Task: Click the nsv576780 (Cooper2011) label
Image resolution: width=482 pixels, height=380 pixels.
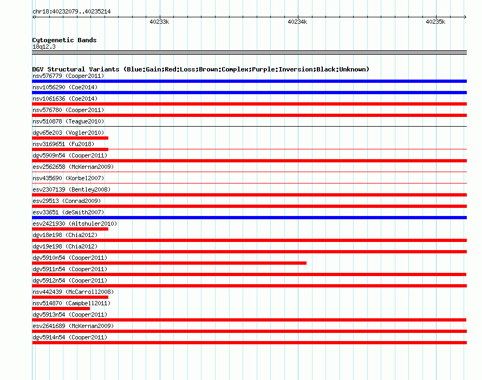Action: [x=68, y=110]
